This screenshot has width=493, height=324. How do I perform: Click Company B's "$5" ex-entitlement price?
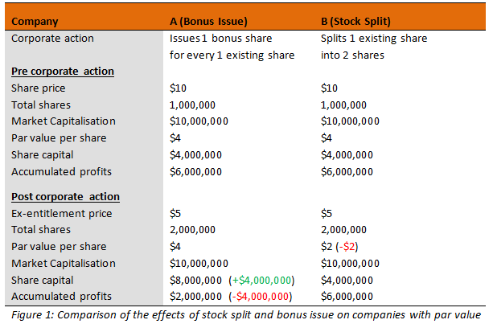(327, 214)
